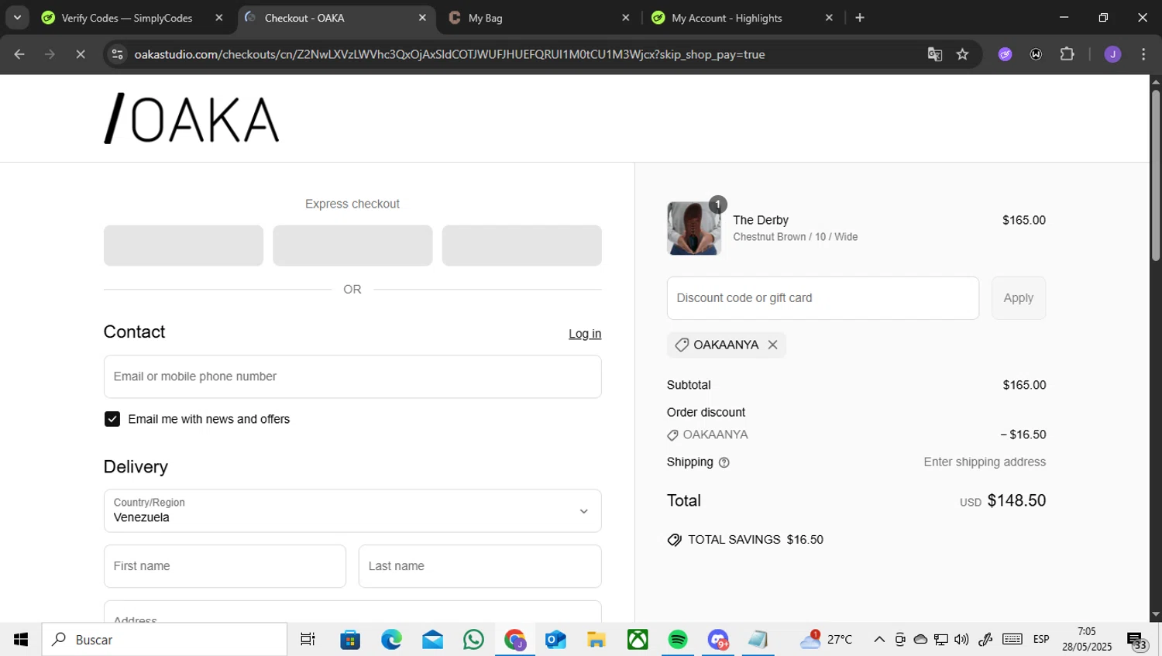Click the TOTAL SAVINGS $16.50 text
The image size is (1162, 656).
click(x=755, y=540)
